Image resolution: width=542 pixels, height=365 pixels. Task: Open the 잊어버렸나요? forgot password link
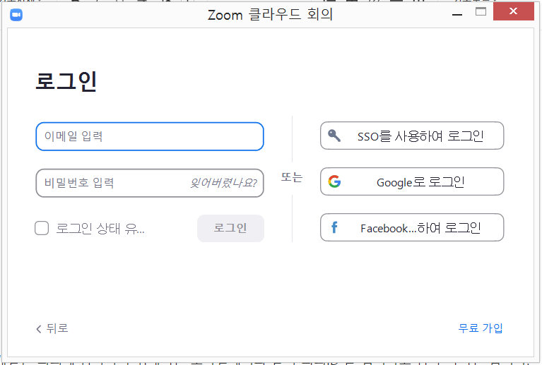click(223, 183)
